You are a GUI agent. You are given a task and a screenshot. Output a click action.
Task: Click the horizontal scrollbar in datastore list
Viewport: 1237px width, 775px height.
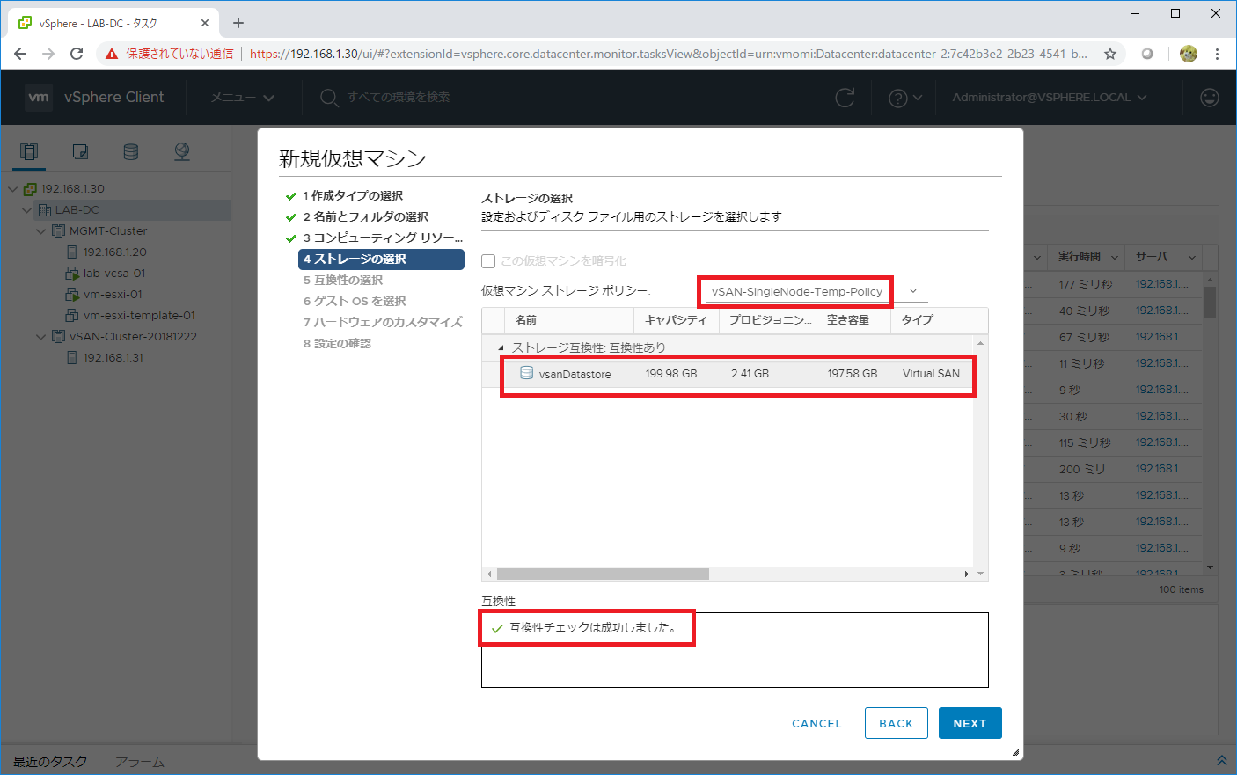603,574
